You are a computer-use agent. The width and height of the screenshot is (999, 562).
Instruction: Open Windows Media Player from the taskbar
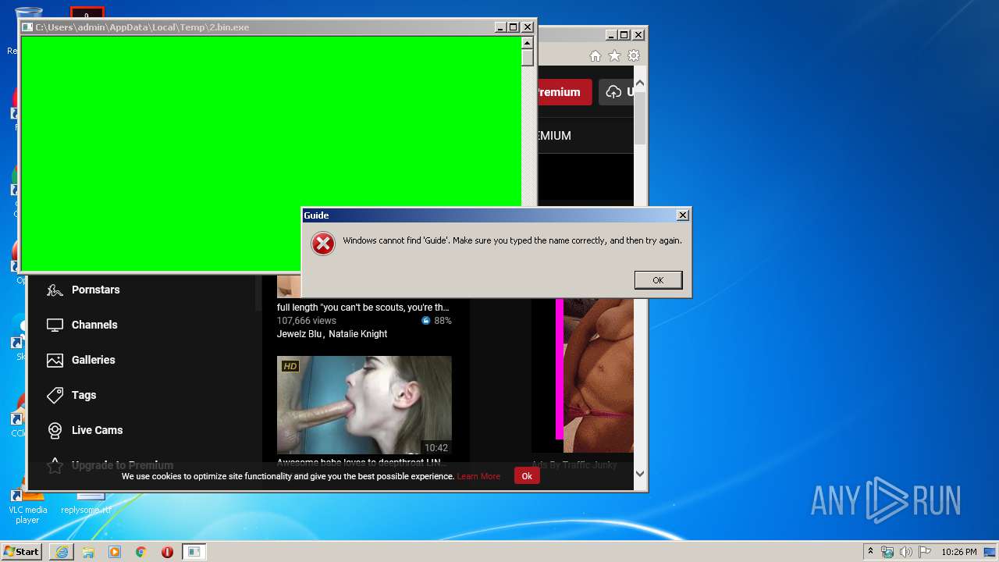(115, 552)
